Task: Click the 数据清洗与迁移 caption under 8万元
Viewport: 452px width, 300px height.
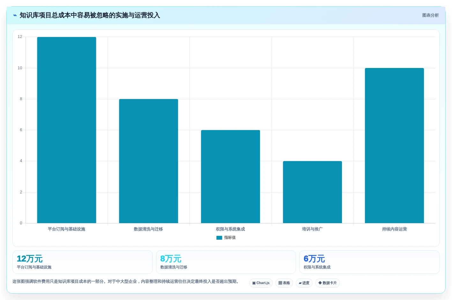Action: (x=174, y=267)
